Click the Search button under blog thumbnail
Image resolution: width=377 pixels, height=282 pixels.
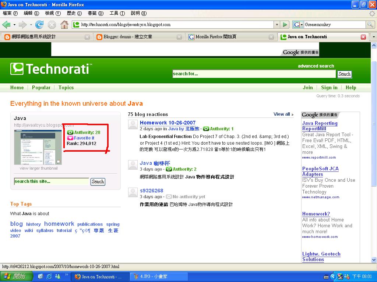coord(98,182)
